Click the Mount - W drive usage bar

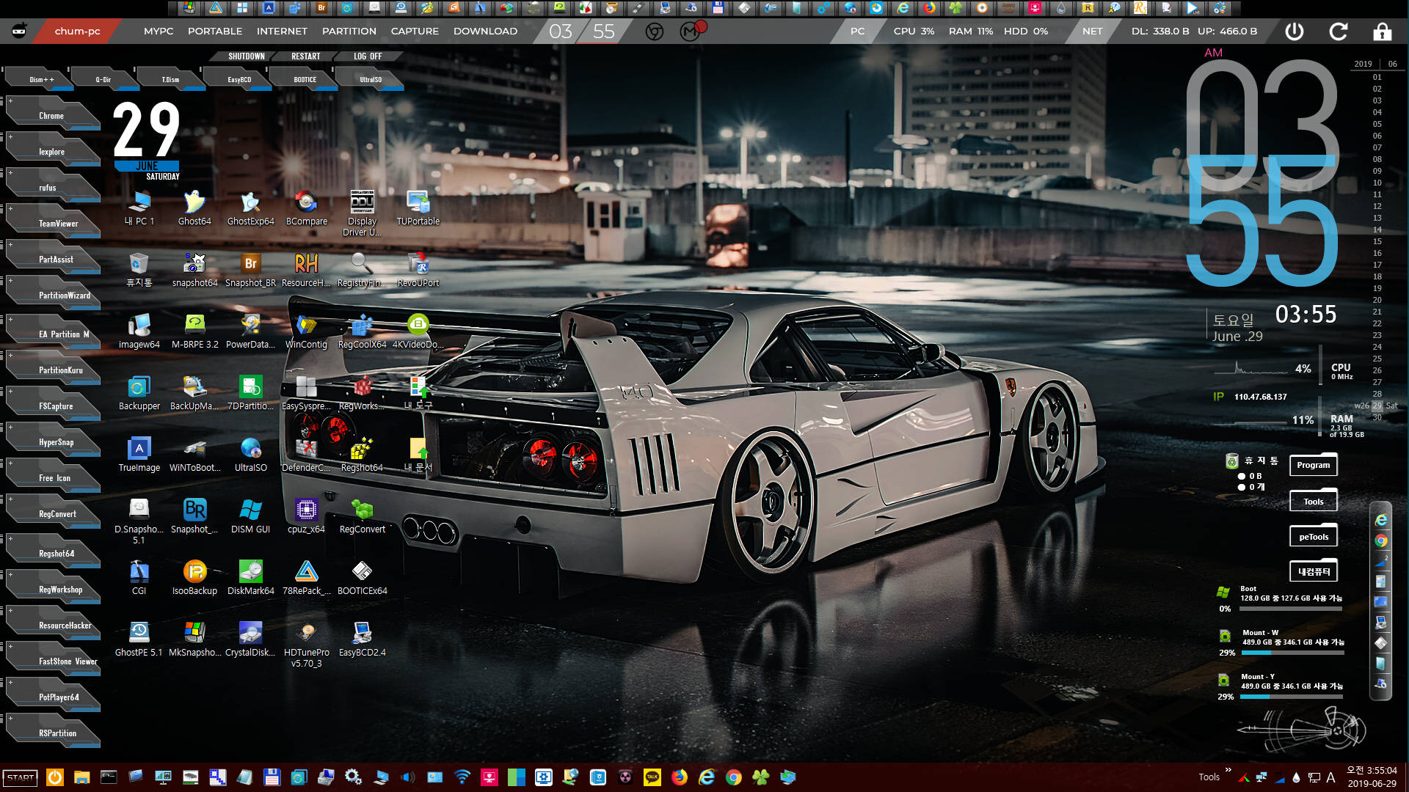click(1292, 653)
